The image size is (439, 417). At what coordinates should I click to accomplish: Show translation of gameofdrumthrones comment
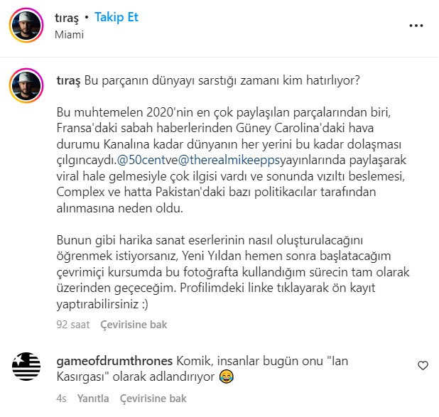[x=153, y=399]
